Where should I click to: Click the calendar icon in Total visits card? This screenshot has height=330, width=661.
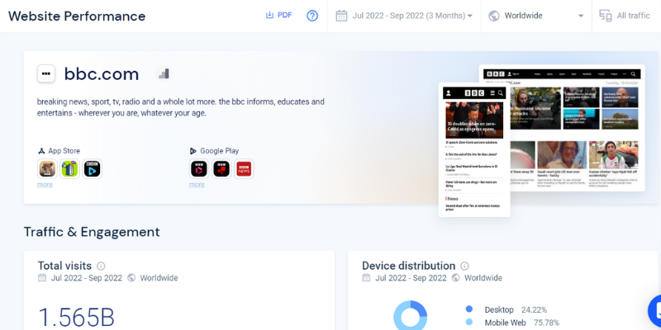pos(42,278)
